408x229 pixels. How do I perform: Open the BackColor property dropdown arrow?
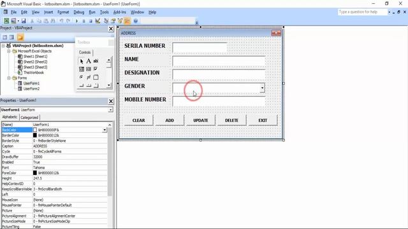point(105,130)
